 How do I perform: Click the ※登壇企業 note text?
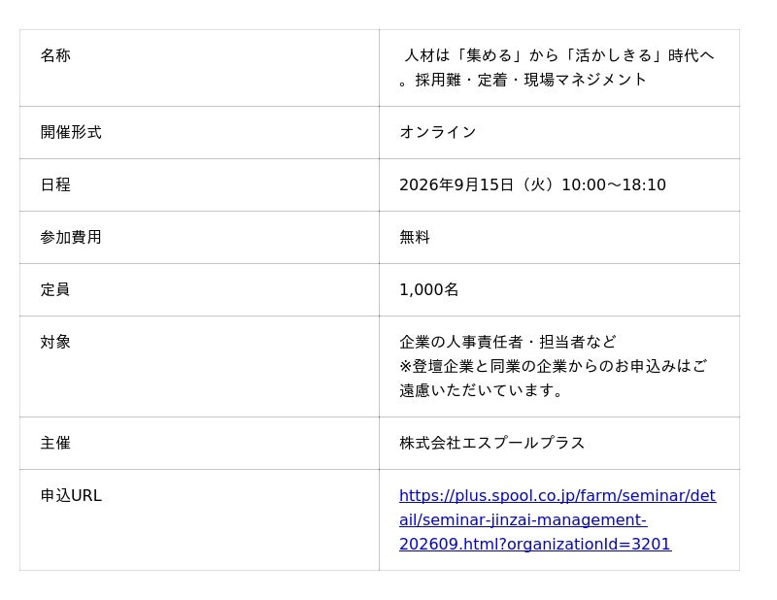pyautogui.click(x=554, y=366)
